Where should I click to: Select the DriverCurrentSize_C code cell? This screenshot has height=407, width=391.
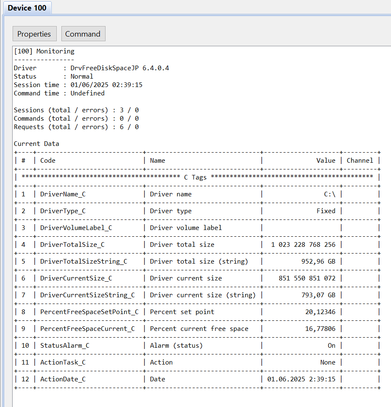click(76, 278)
